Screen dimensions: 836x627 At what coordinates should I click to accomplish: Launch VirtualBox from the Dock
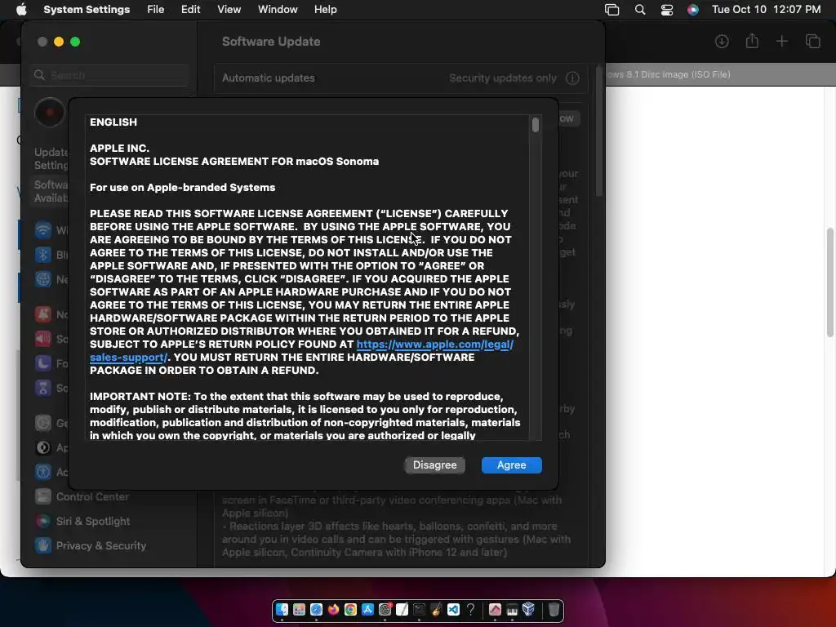528,609
